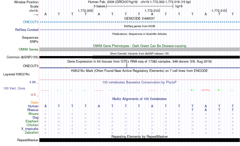Screen dimensions: 240x146
Task: Click the red PhyloP conservation peak
Action: [x=206, y=90]
